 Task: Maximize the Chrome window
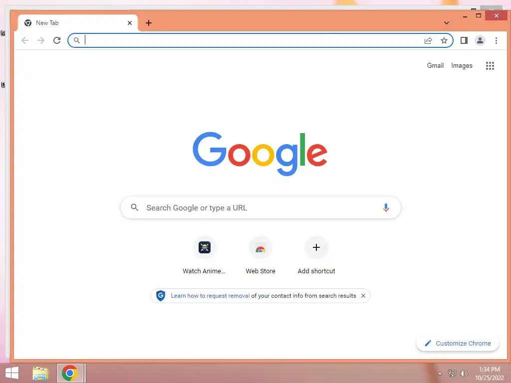point(479,15)
